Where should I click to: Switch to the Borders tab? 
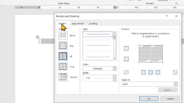[x=63, y=23]
